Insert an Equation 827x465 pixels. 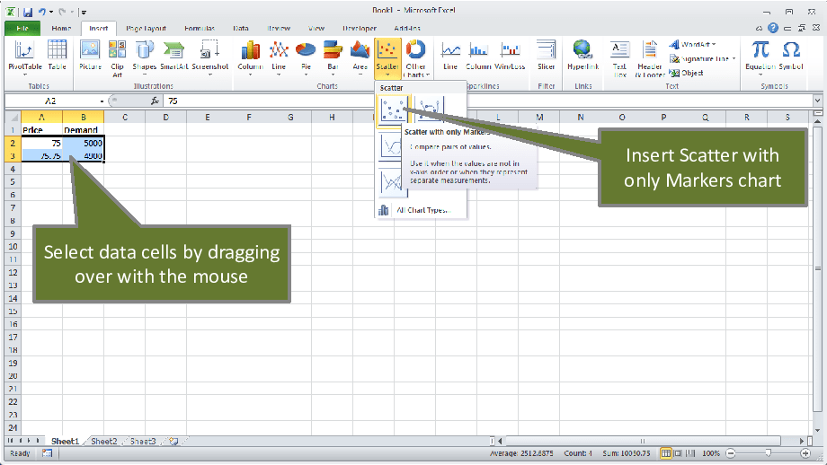click(x=760, y=58)
